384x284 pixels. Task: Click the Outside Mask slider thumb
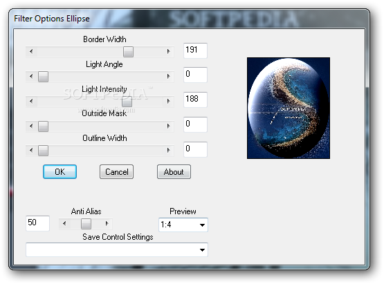(43, 126)
